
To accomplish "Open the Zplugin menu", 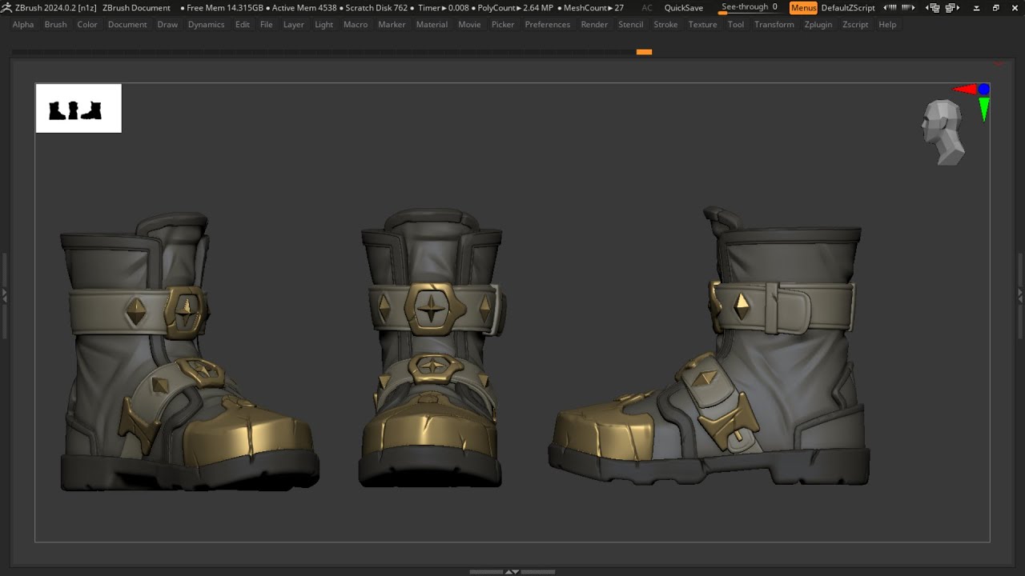I will (x=818, y=25).
